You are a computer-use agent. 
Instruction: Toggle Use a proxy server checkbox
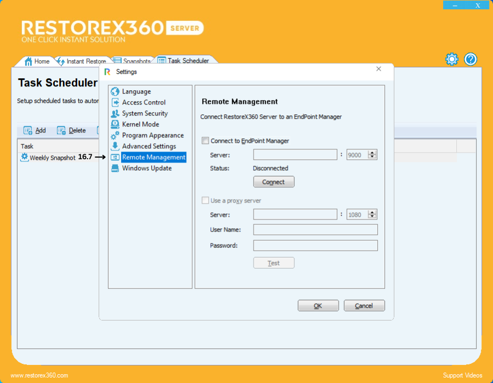coord(205,200)
